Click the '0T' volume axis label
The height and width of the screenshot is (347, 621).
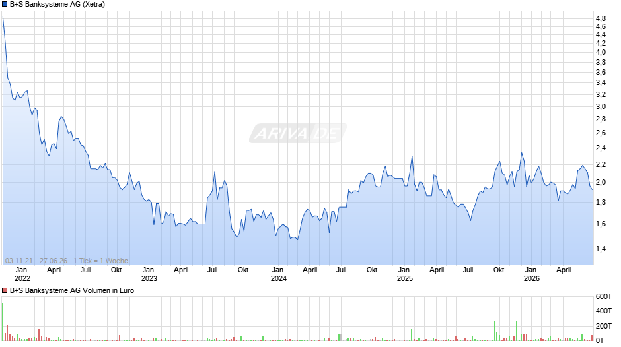pos(600,340)
